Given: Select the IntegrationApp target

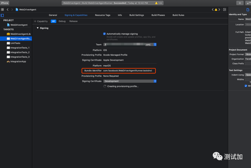Looking at the screenshot, I should [x=18, y=61].
